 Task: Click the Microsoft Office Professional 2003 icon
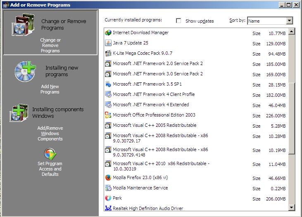pyautogui.click(x=108, y=115)
